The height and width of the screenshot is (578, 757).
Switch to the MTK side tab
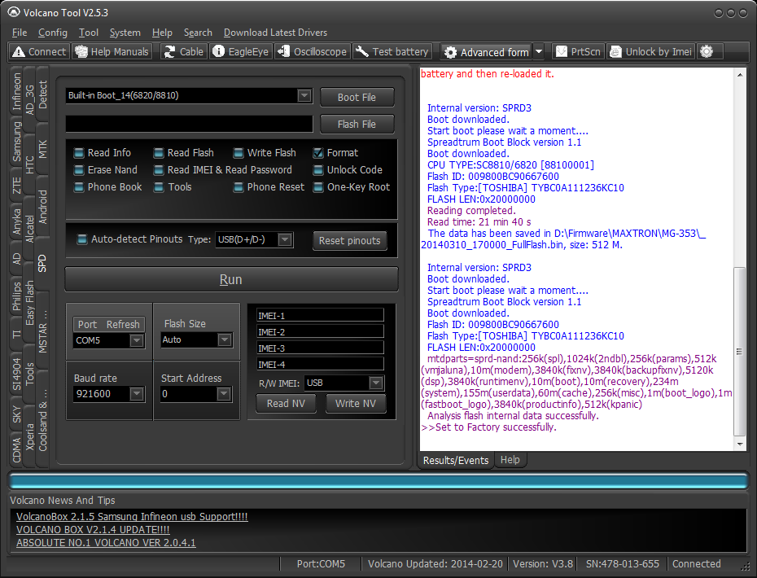click(42, 149)
